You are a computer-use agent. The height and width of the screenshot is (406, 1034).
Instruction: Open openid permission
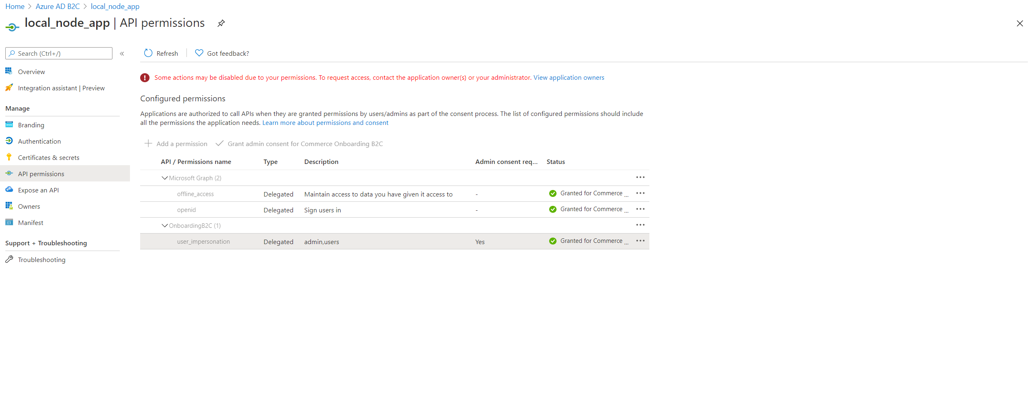click(x=187, y=210)
